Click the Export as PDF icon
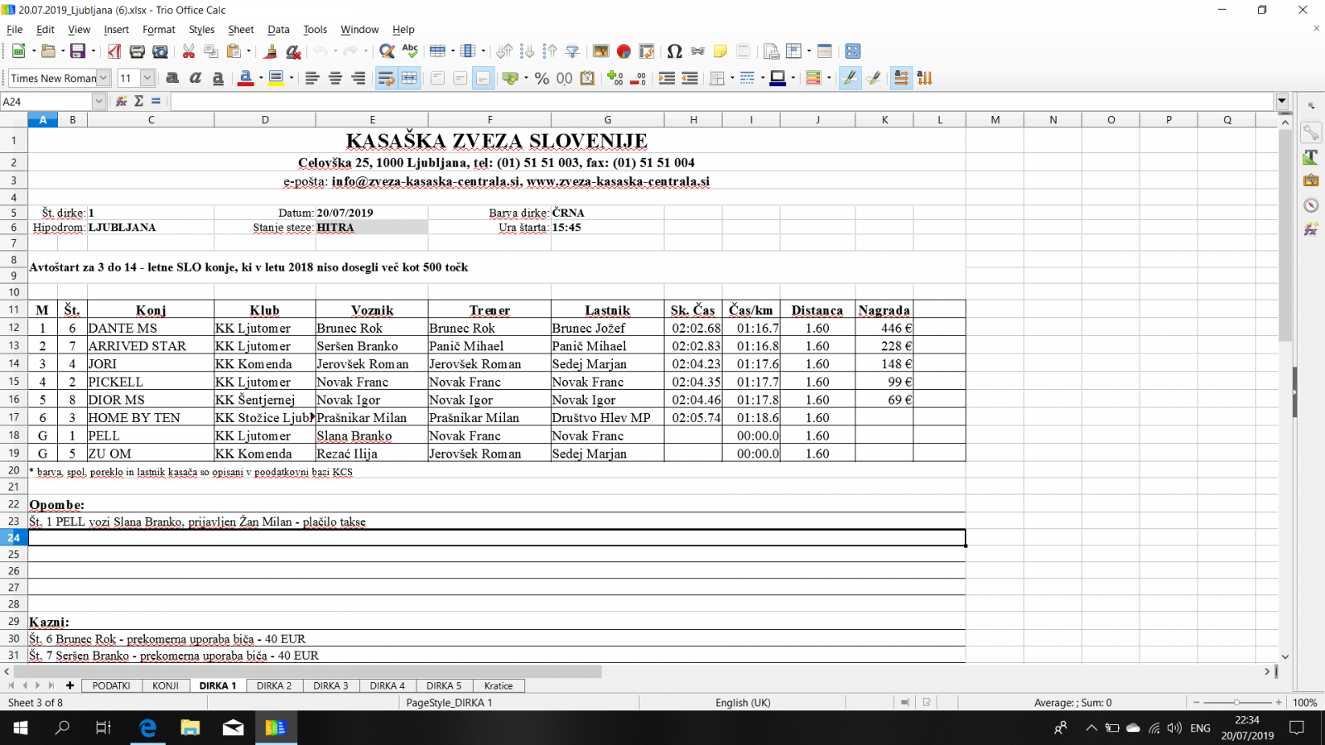 pos(114,51)
